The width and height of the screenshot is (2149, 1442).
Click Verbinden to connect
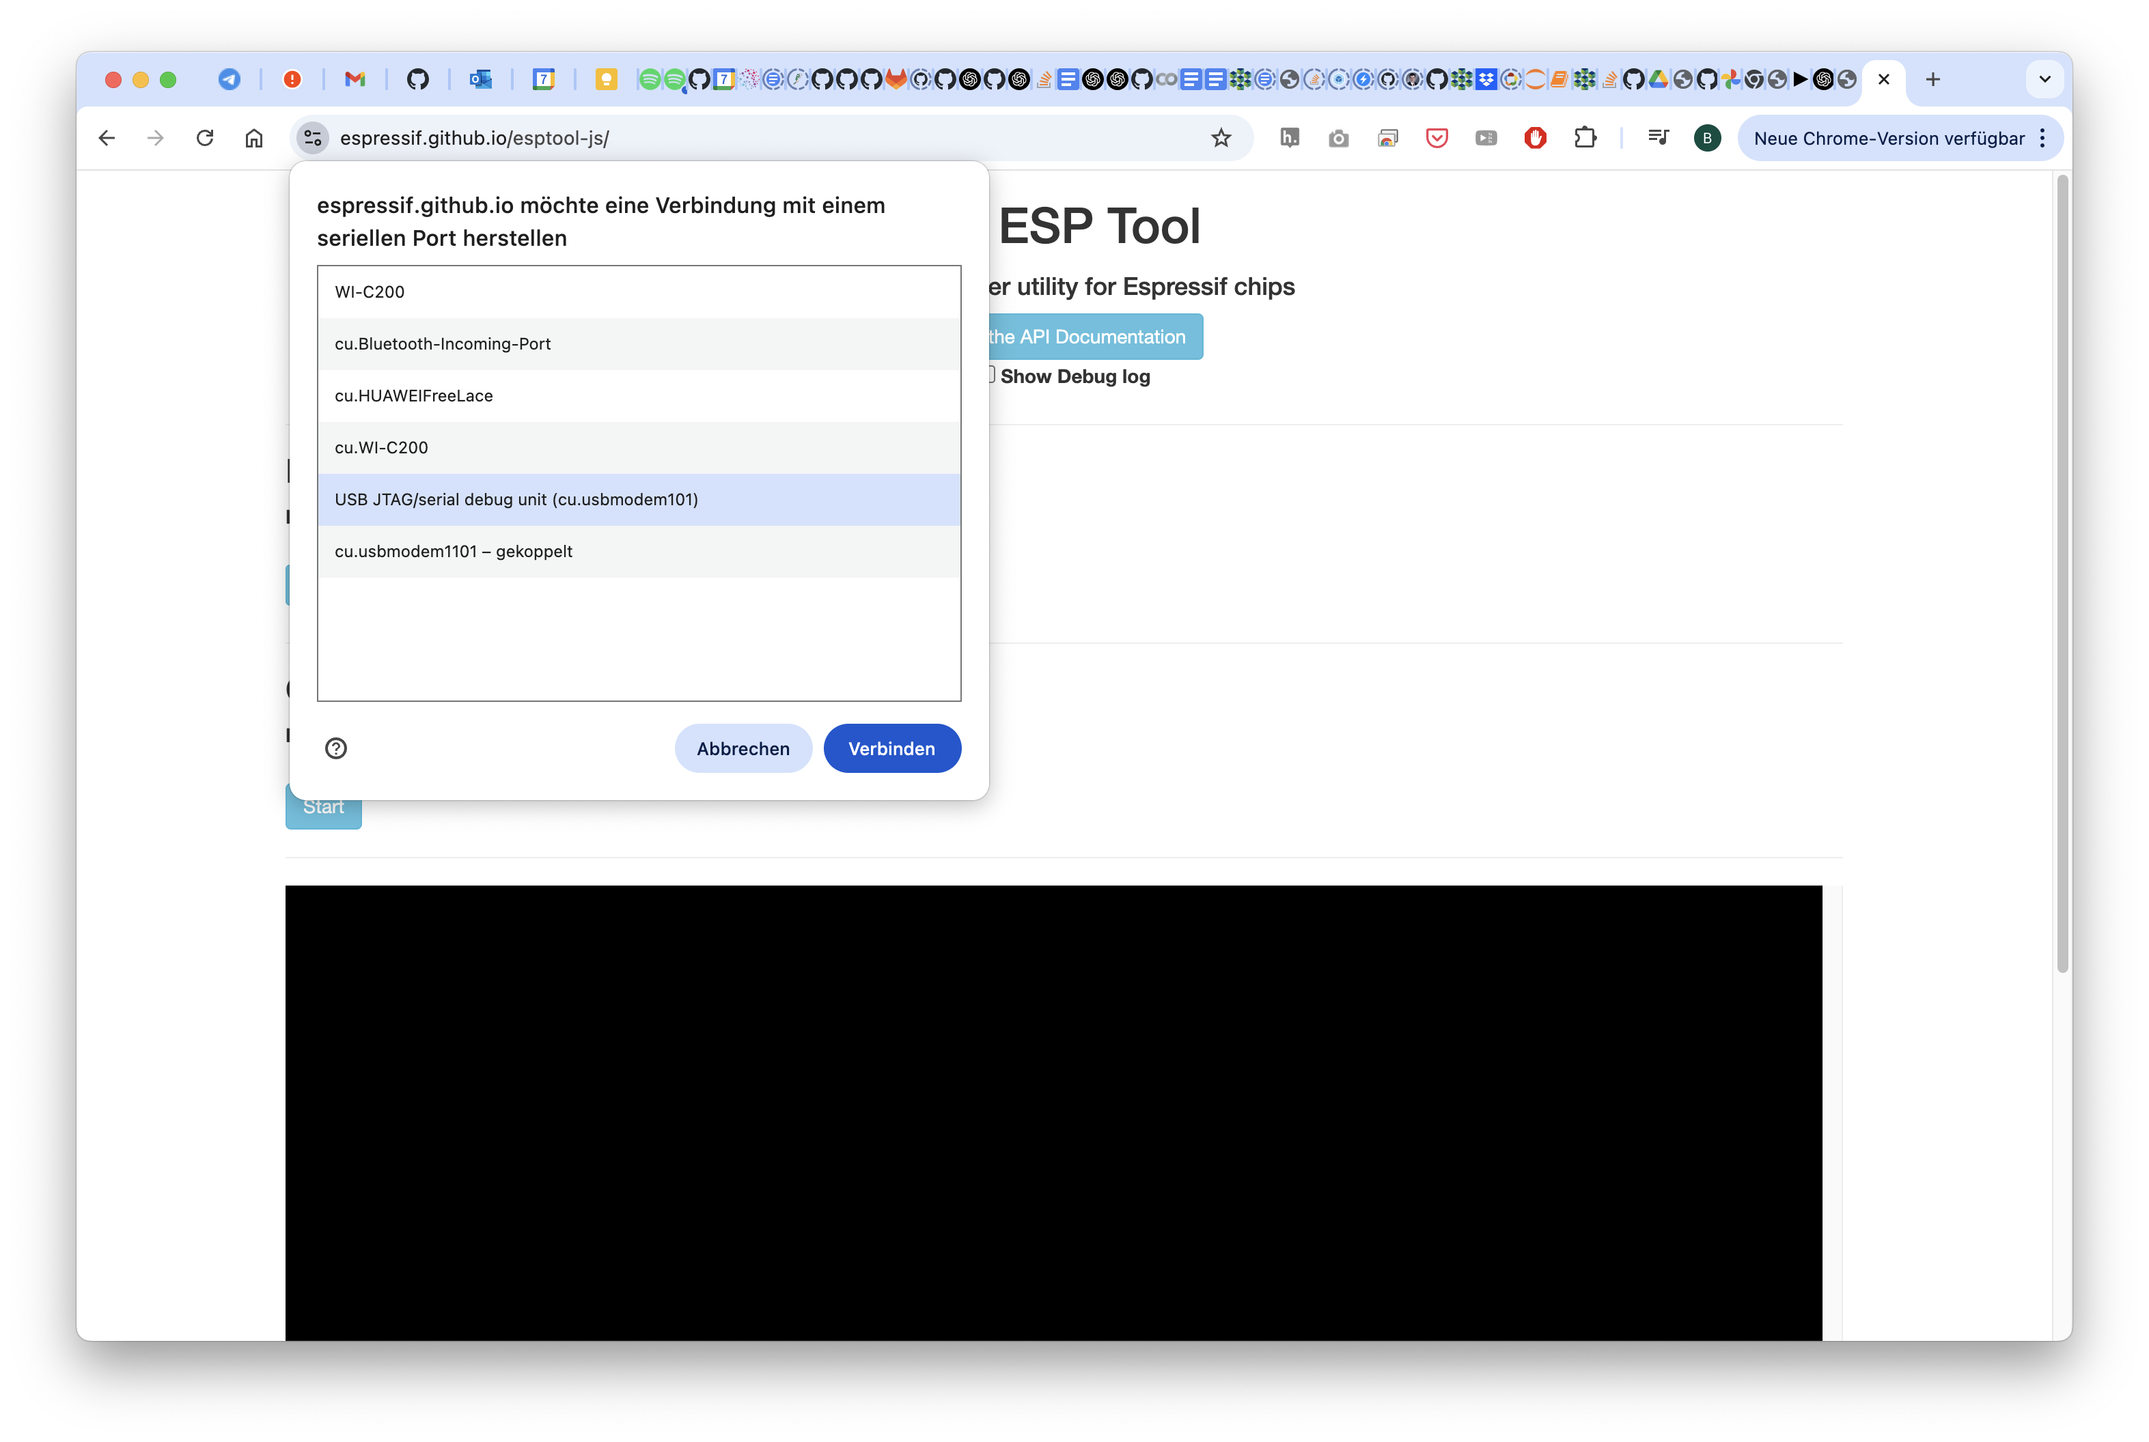891,748
